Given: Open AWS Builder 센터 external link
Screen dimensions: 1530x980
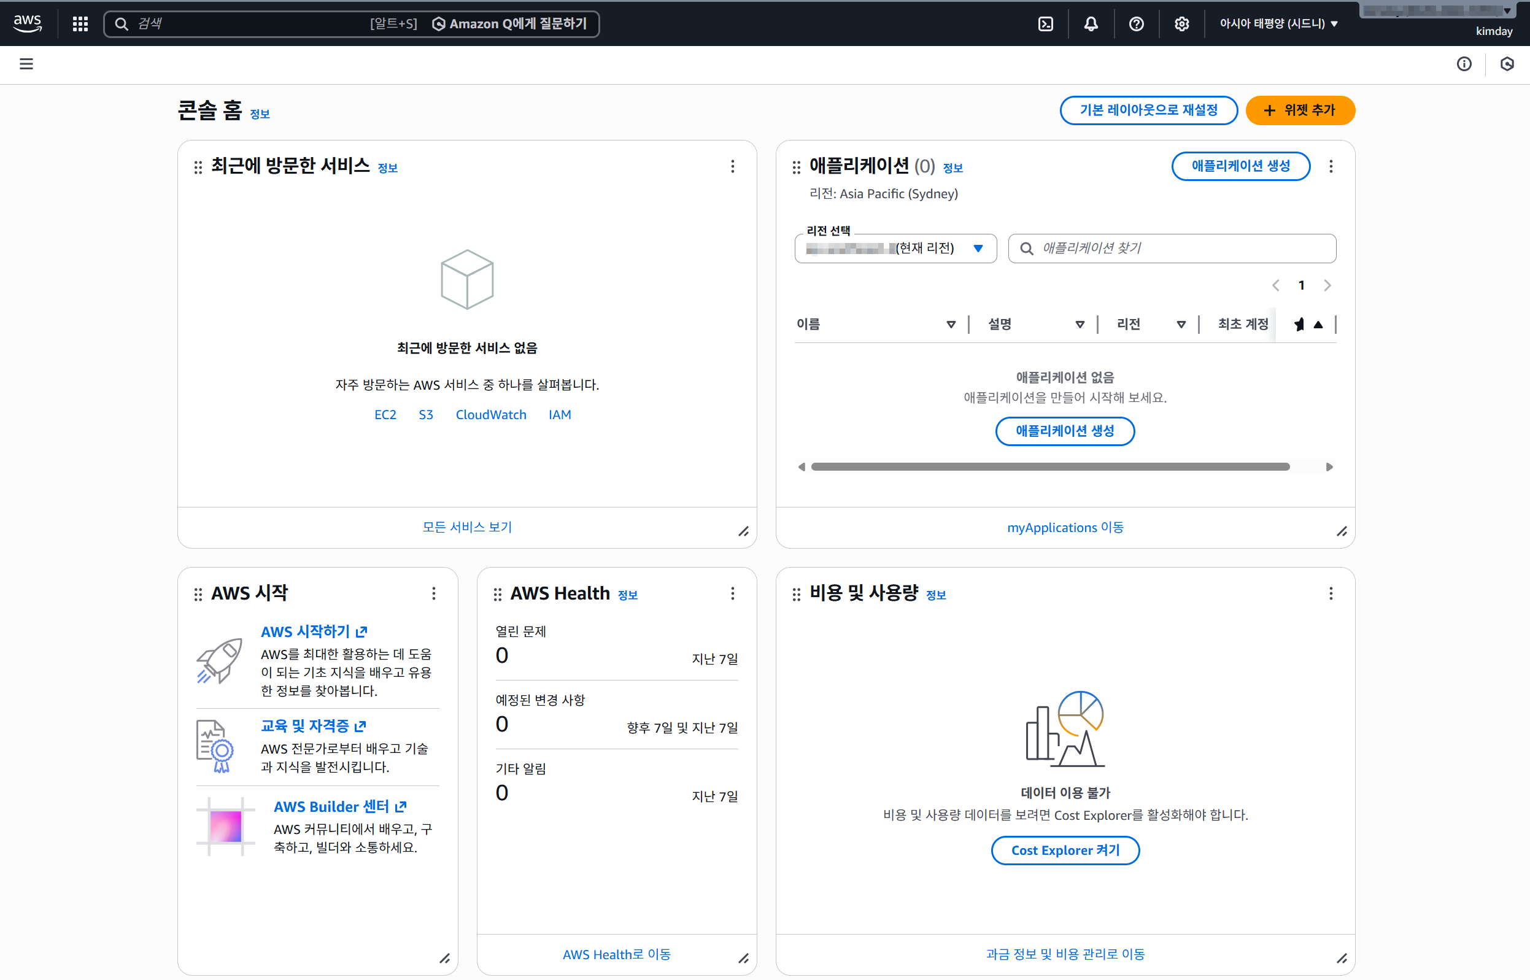Looking at the screenshot, I should coord(340,806).
